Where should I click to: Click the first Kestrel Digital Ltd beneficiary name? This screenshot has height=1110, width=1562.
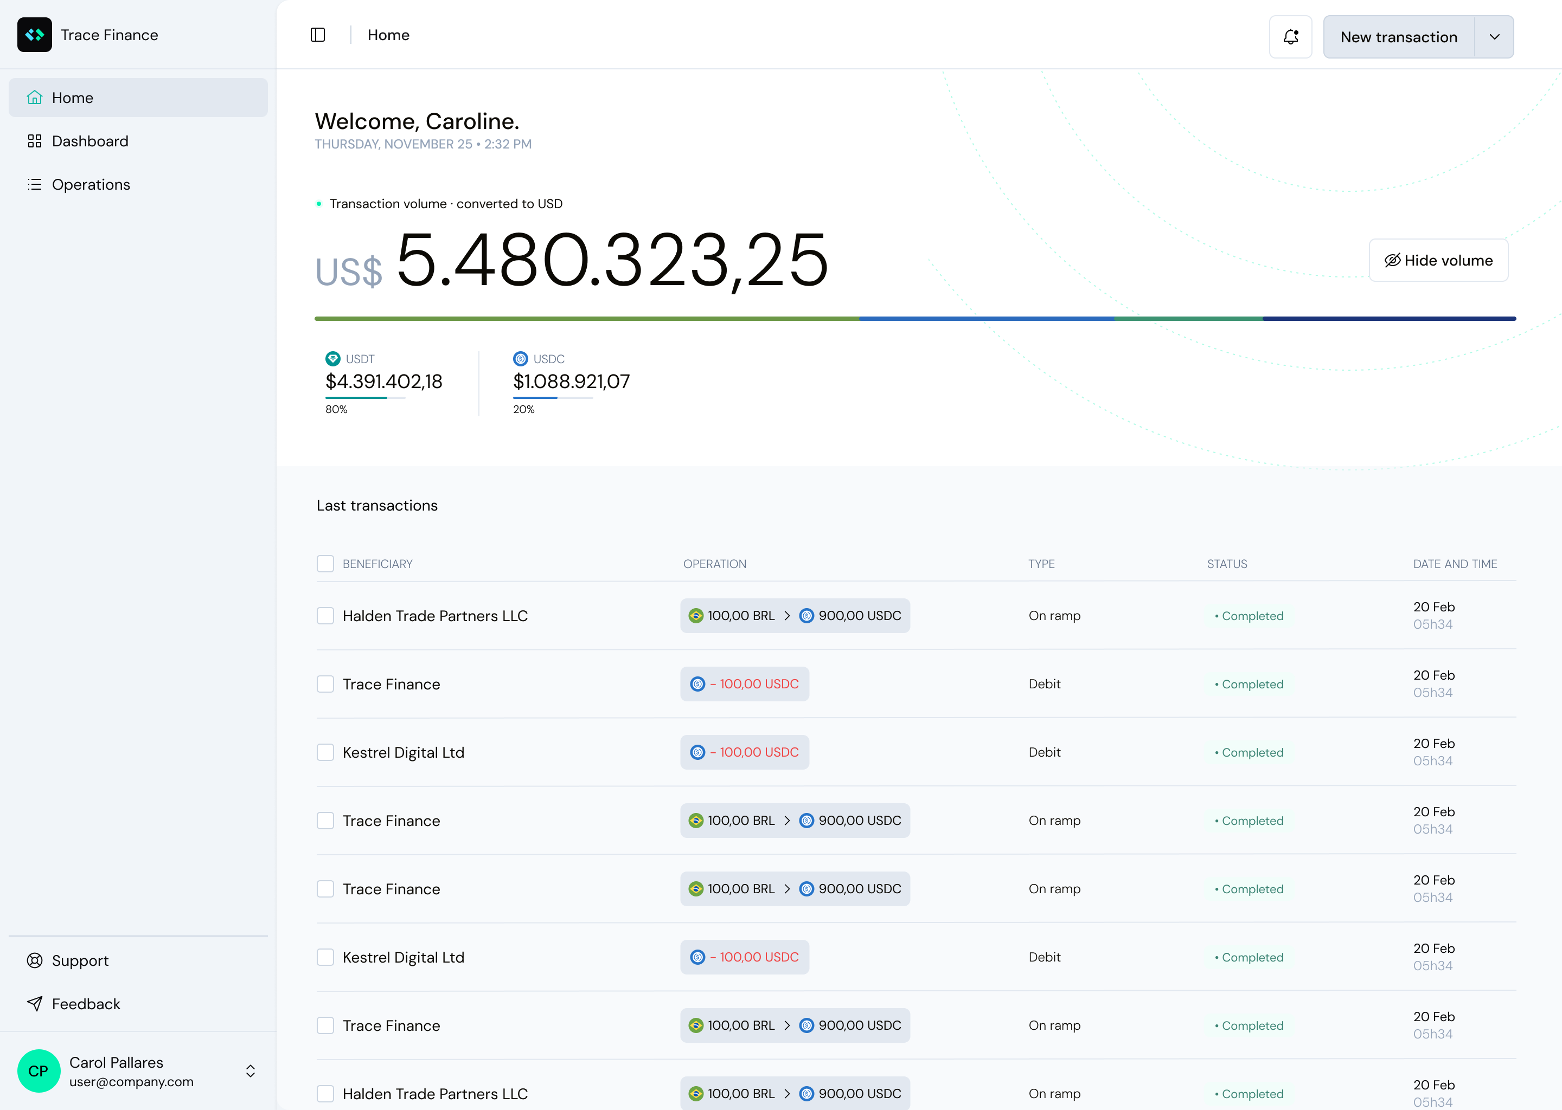(x=404, y=752)
